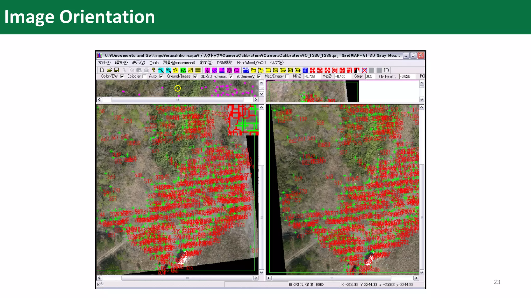Screen dimensions: 531x298
Task: Click the red diagonal arrows icon
Action: [x=320, y=70]
